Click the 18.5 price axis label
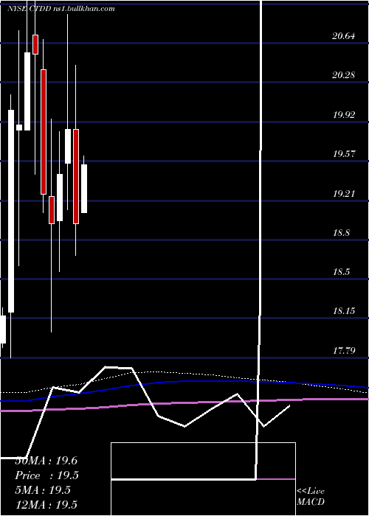369x516 pixels. (341, 272)
